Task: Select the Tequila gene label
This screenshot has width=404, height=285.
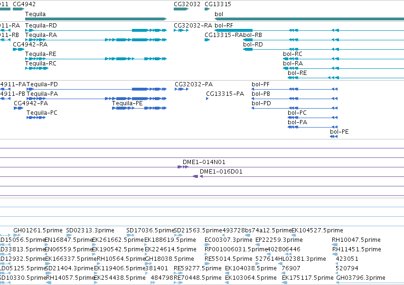Action: [x=35, y=14]
